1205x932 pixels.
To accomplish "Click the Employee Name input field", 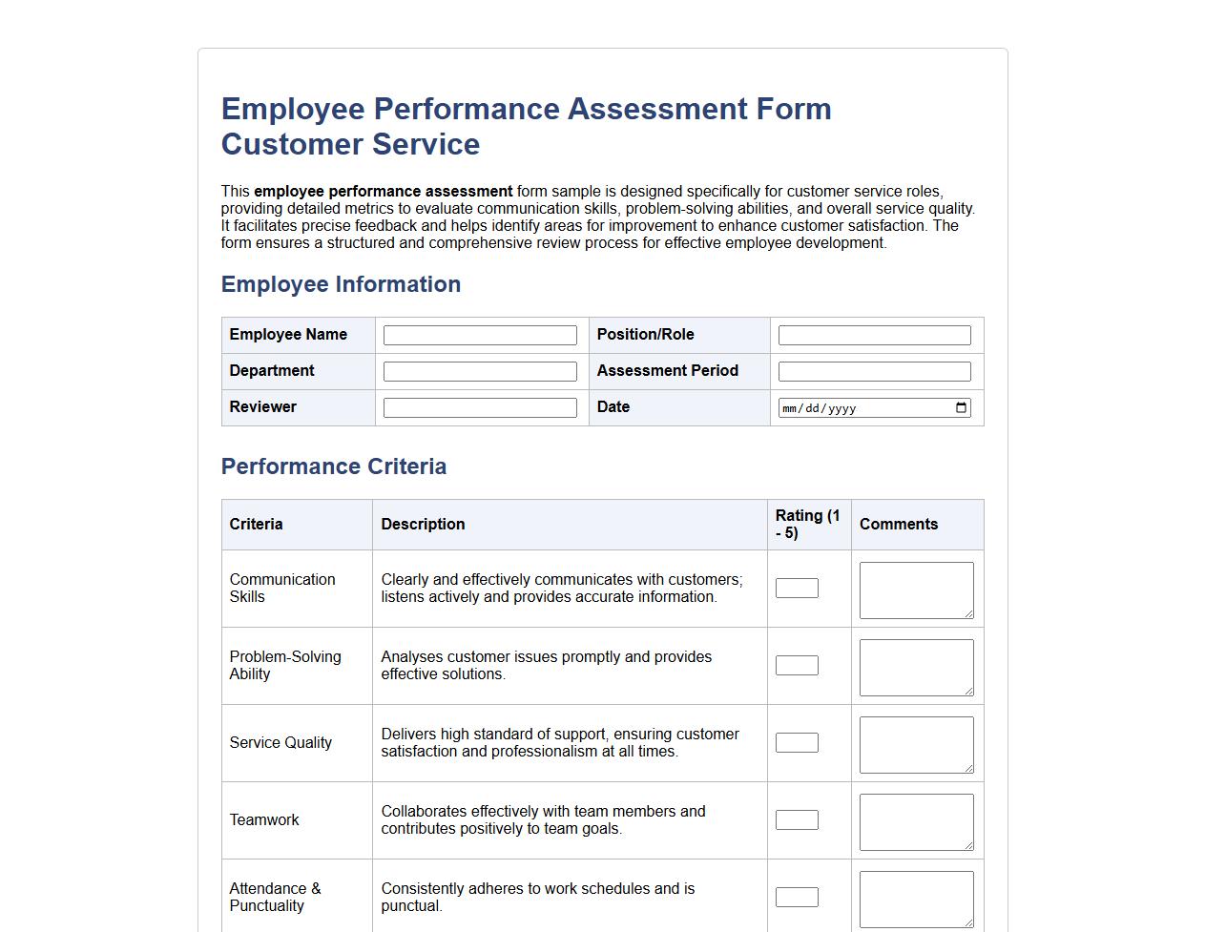I will pyautogui.click(x=479, y=335).
